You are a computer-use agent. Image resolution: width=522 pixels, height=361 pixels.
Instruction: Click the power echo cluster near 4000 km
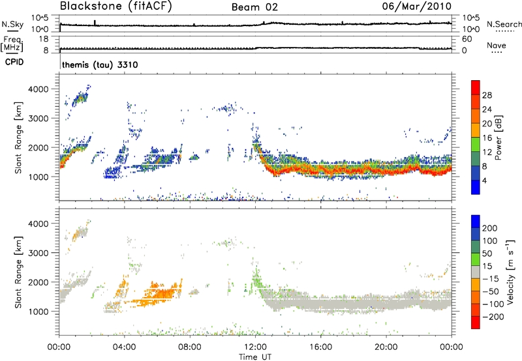80,98
